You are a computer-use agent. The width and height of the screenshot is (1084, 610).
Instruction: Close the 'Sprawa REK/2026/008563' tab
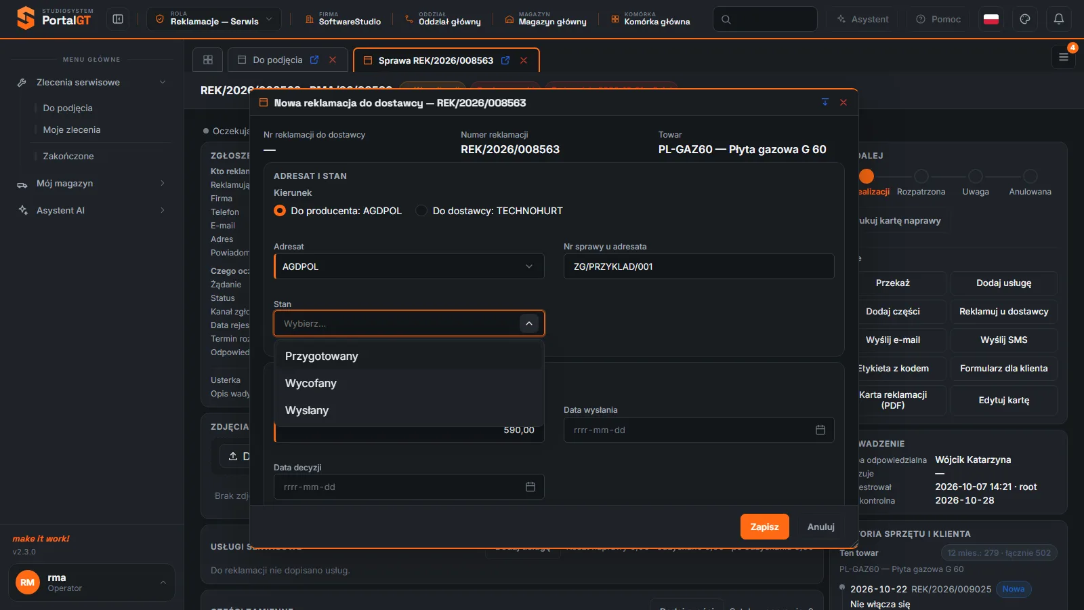pos(524,60)
